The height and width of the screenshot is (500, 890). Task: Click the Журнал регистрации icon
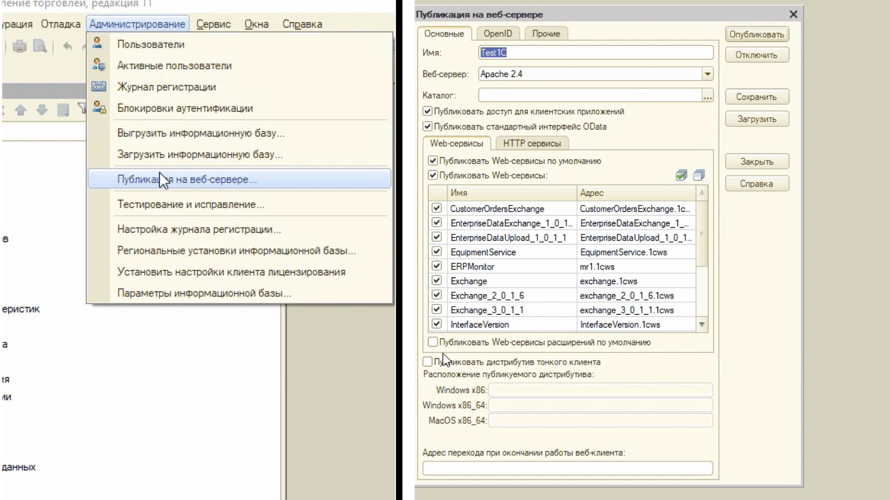pos(99,86)
